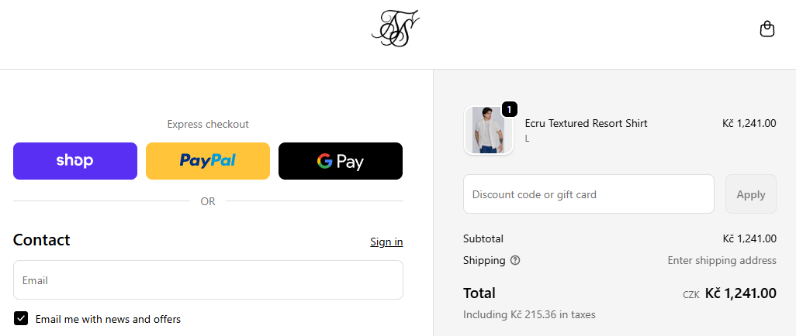The image size is (796, 336).
Task: Click the Enter shipping address text
Action: (722, 260)
